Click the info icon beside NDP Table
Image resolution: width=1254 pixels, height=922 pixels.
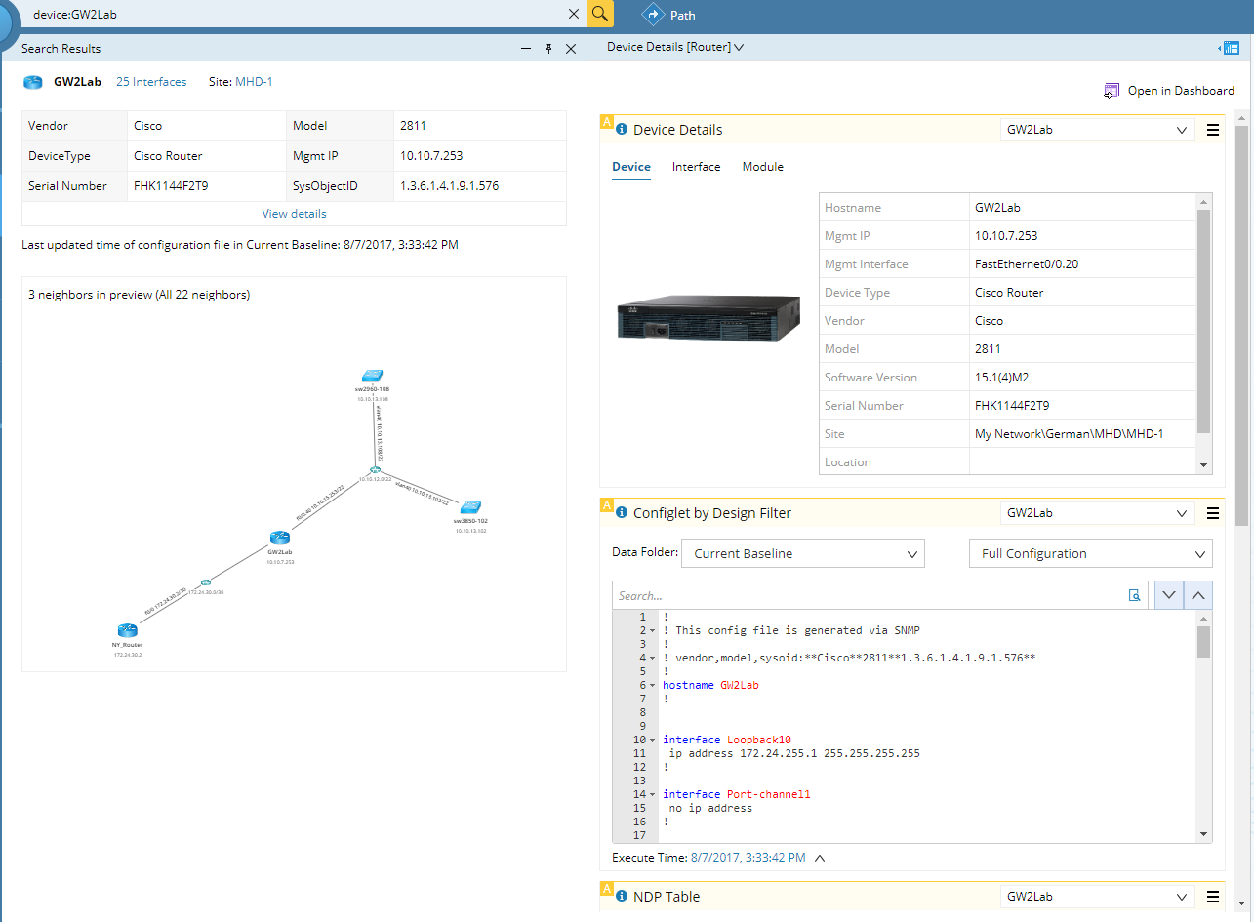pyautogui.click(x=622, y=896)
